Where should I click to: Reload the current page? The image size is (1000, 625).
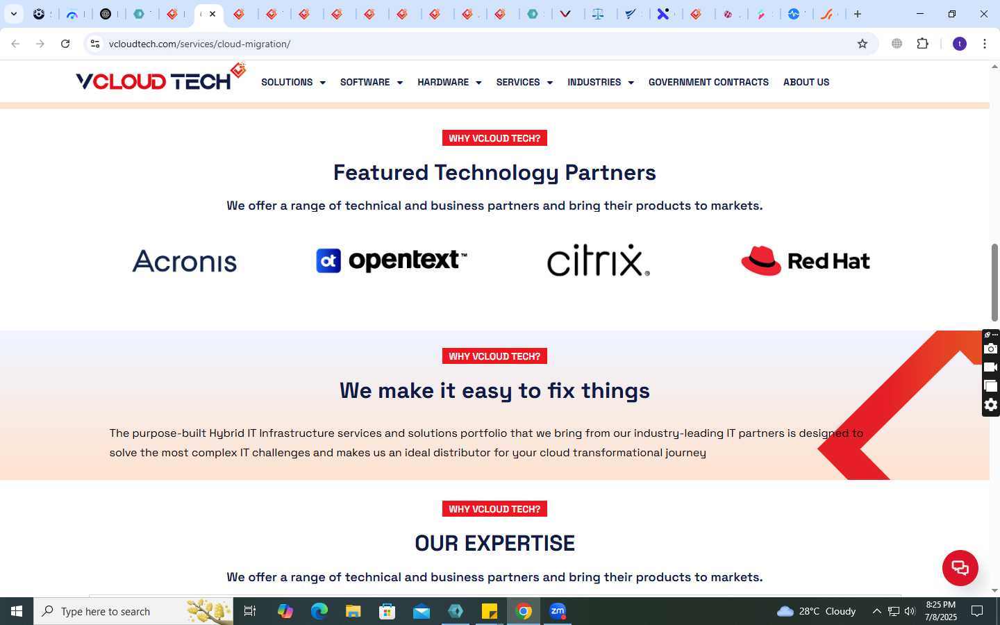click(x=65, y=44)
